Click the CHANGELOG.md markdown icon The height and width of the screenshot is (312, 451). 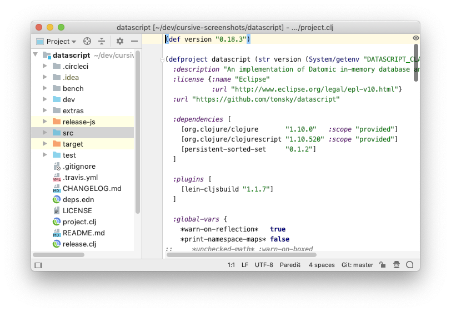tap(57, 189)
